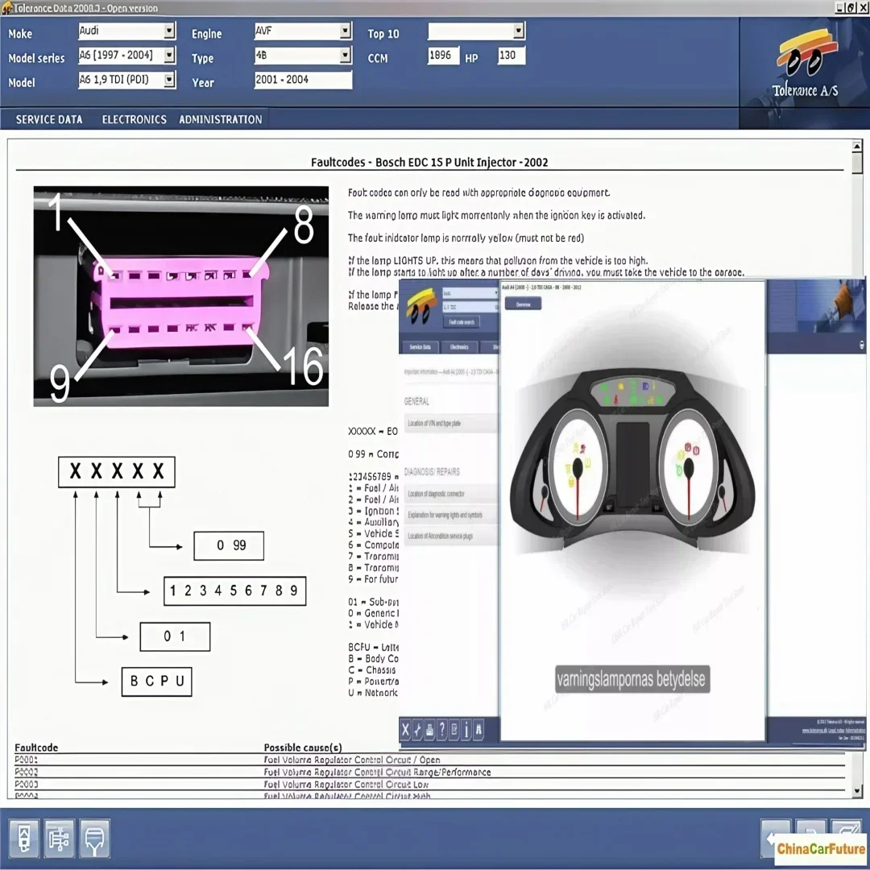
Task: Open Service Data tab in overlay window
Action: (x=420, y=346)
